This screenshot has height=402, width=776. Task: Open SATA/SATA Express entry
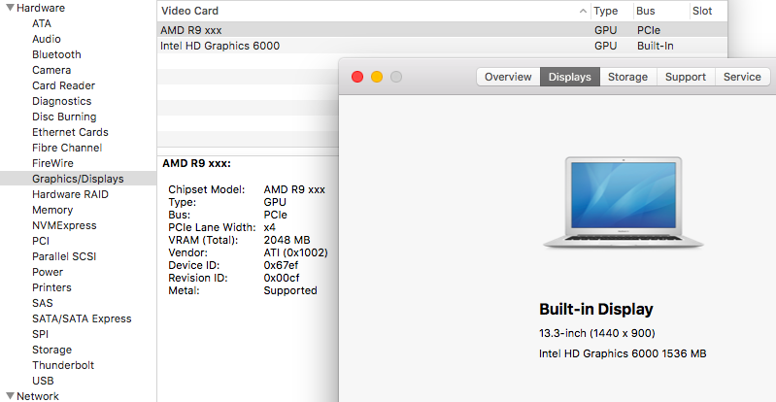[82, 318]
